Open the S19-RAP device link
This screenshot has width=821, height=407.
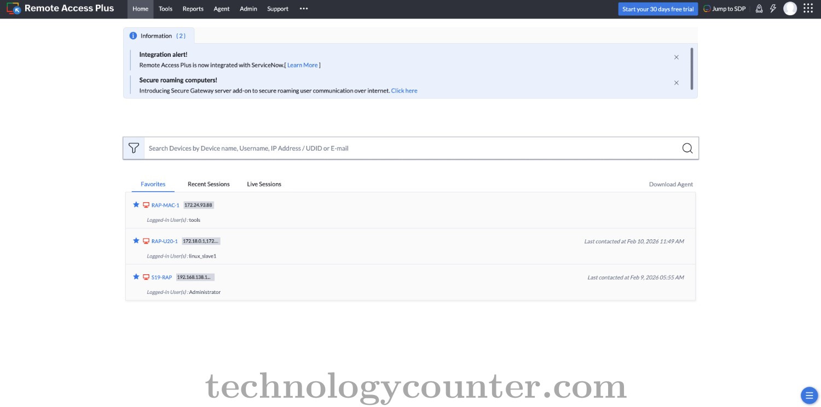pos(161,278)
